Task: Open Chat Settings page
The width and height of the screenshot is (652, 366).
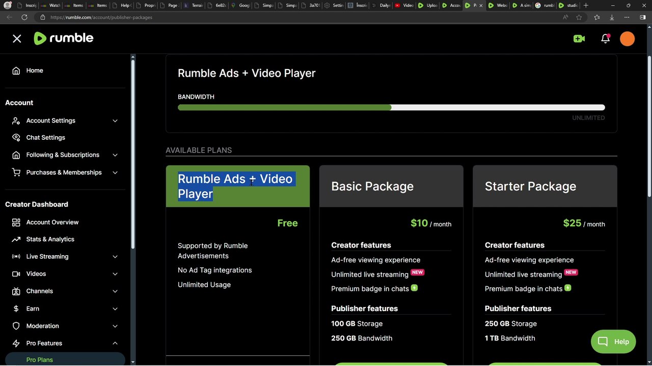Action: tap(45, 138)
